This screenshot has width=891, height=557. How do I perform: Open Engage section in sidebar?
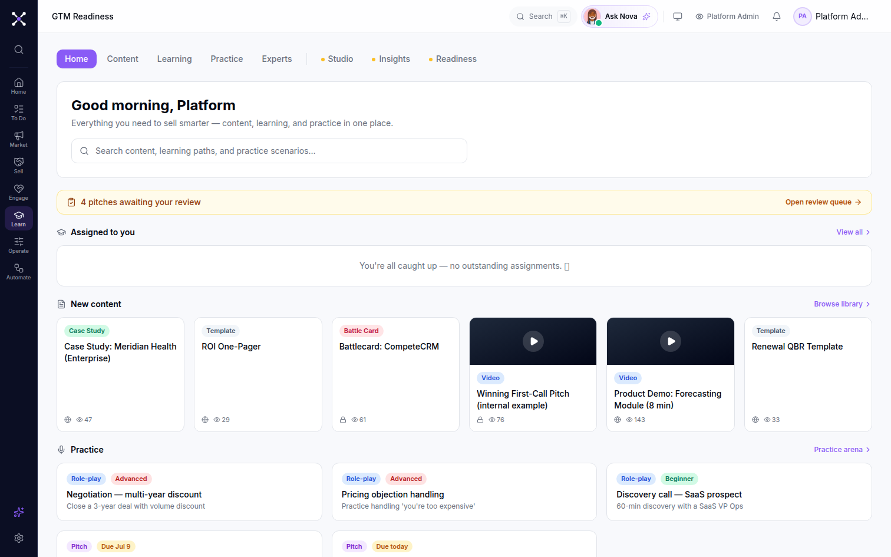pos(19,192)
